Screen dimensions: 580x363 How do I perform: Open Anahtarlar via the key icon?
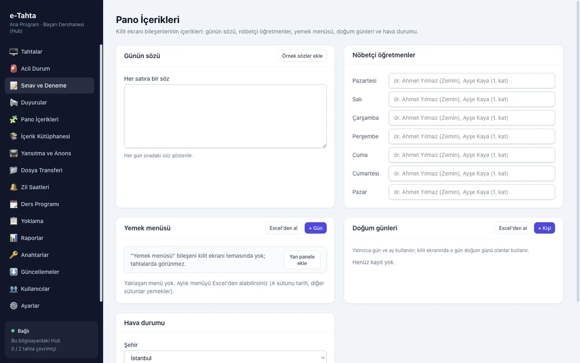[x=14, y=255]
